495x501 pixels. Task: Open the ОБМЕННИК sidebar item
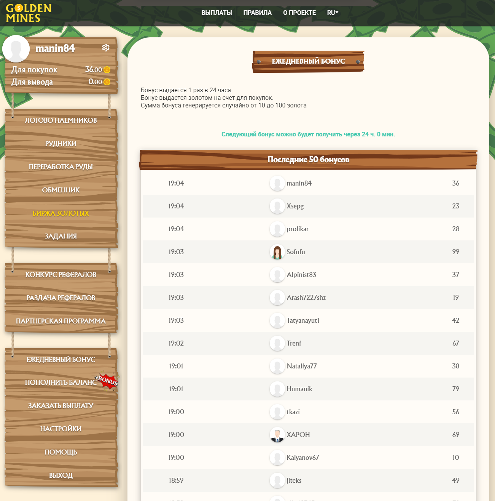coord(61,190)
